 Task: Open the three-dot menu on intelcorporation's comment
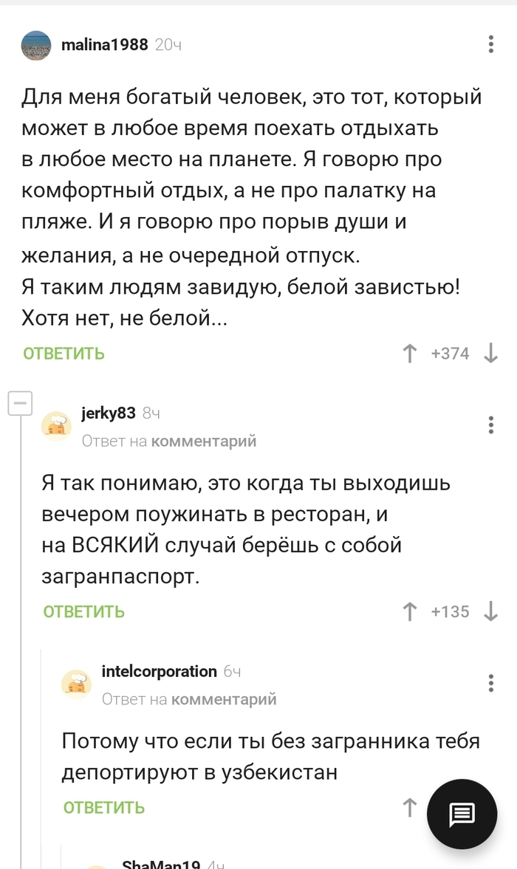(490, 684)
